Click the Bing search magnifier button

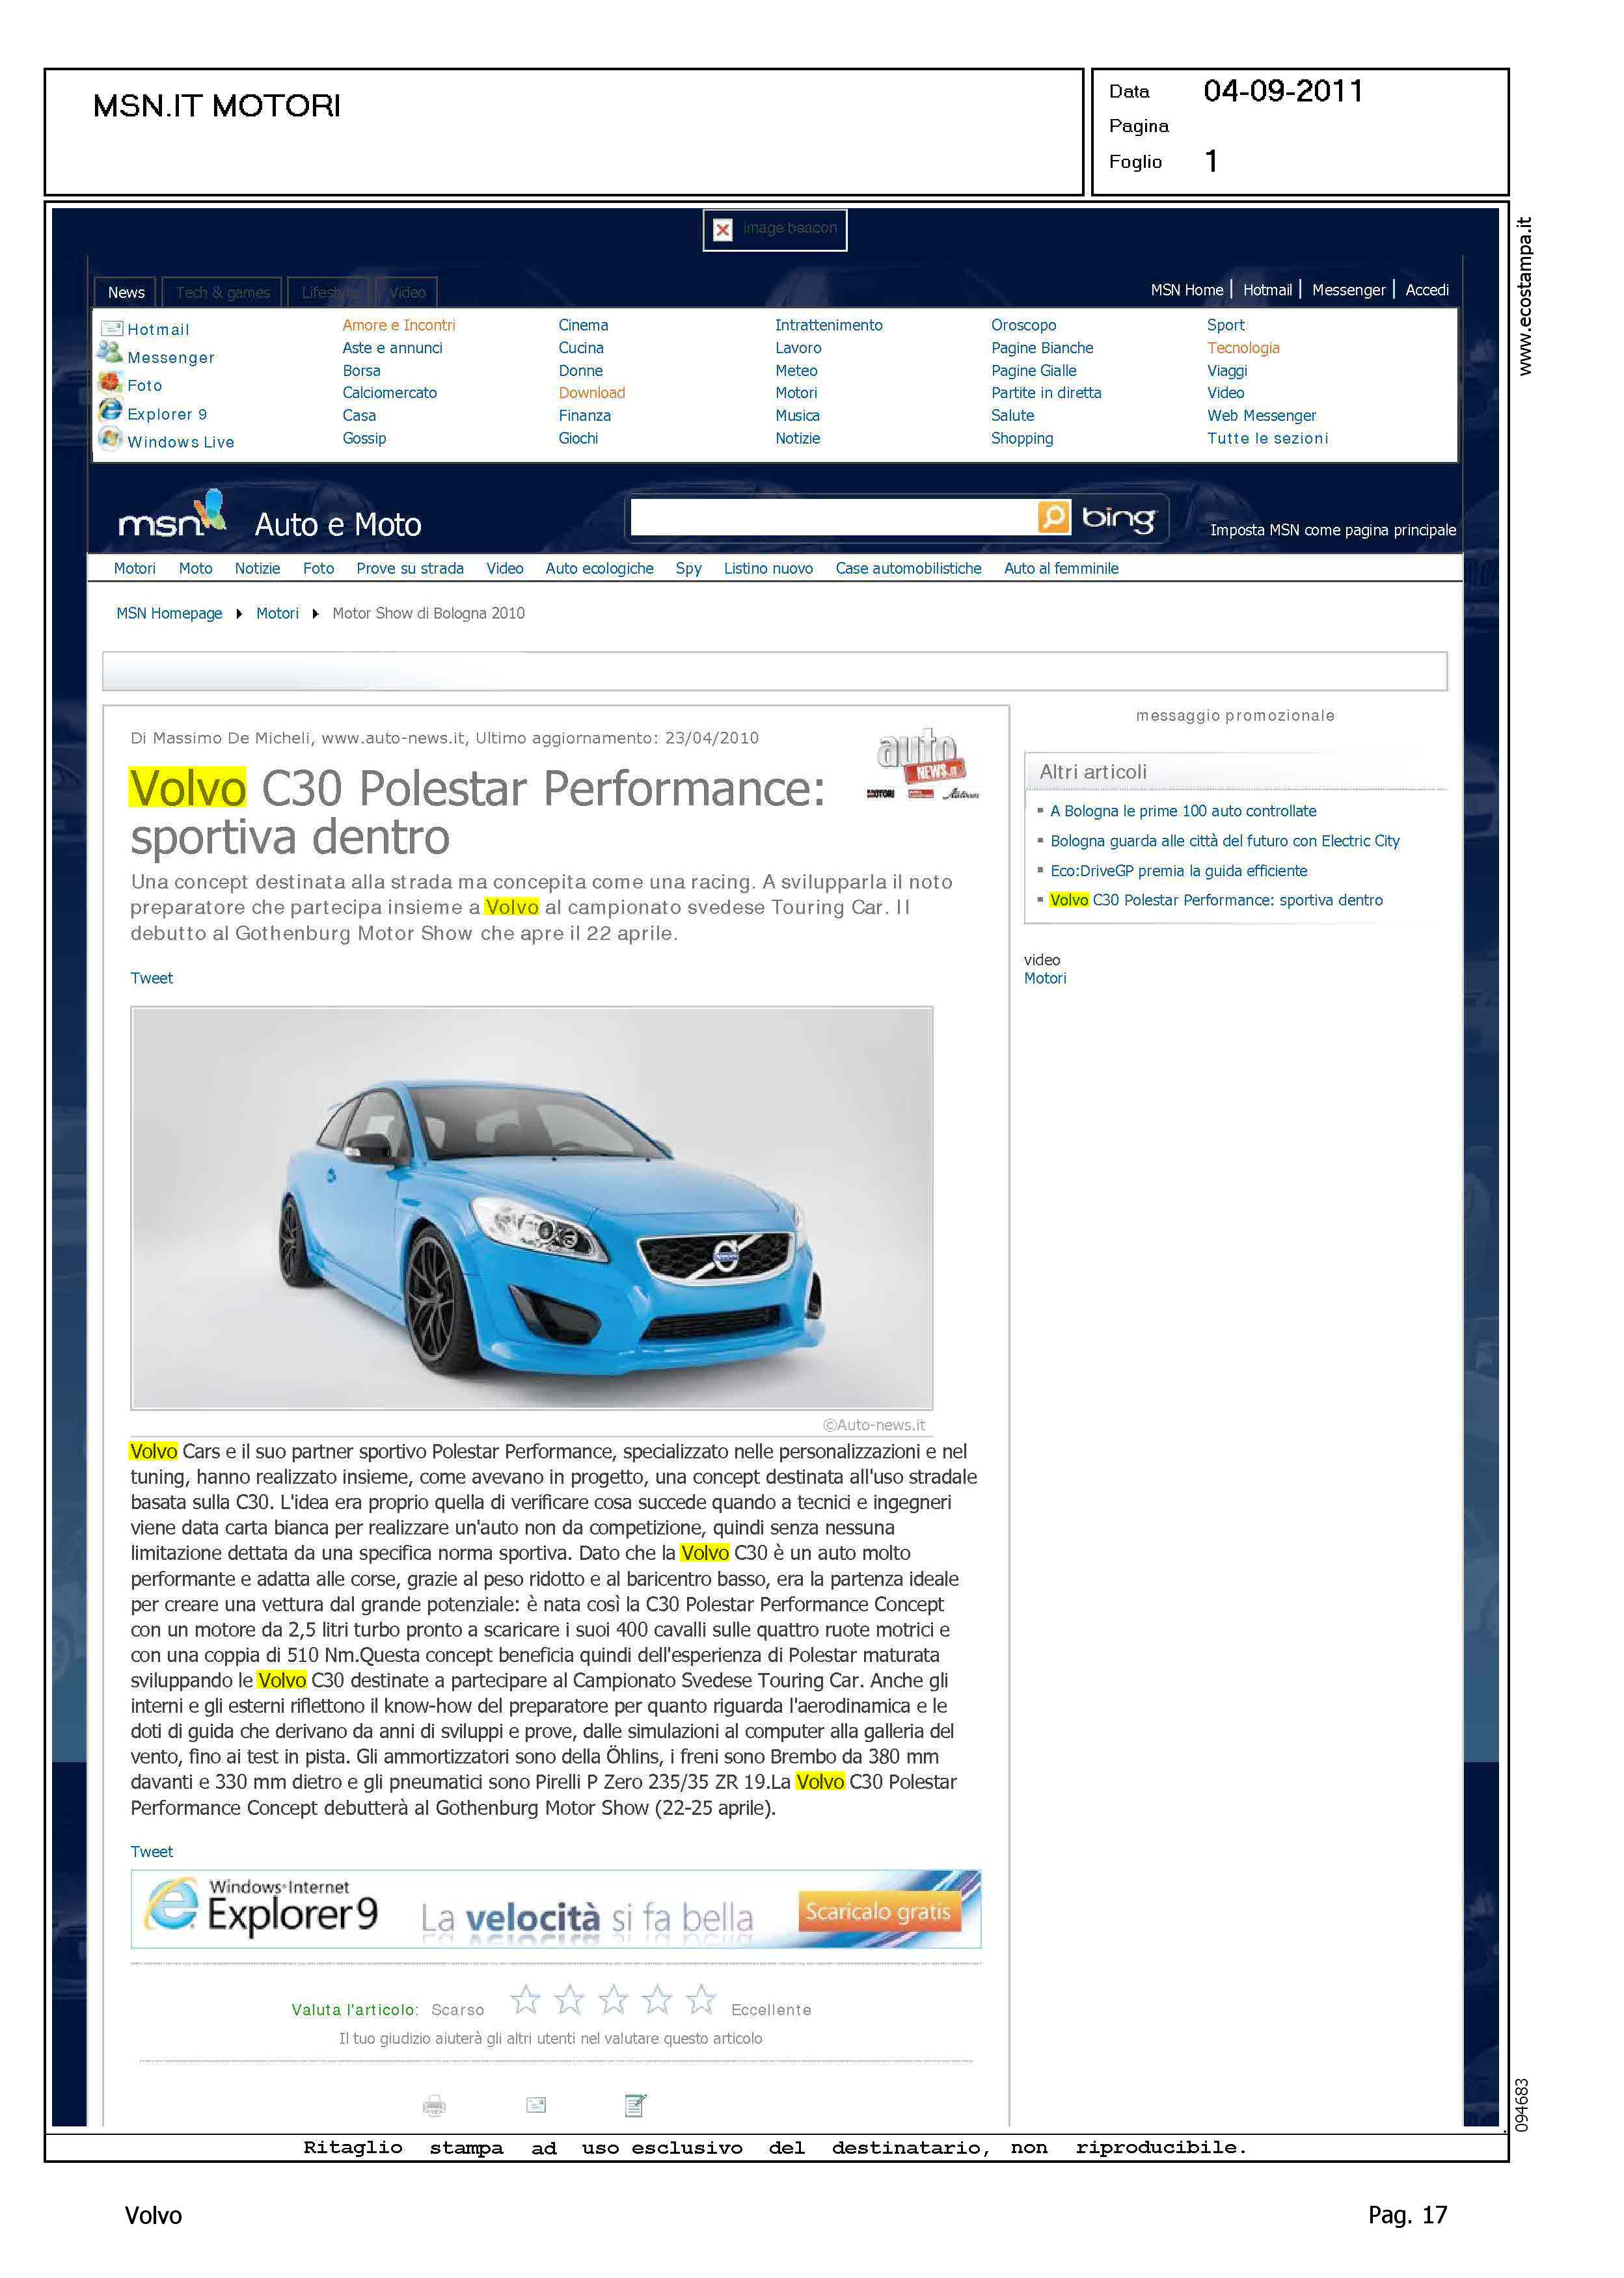(x=1053, y=516)
